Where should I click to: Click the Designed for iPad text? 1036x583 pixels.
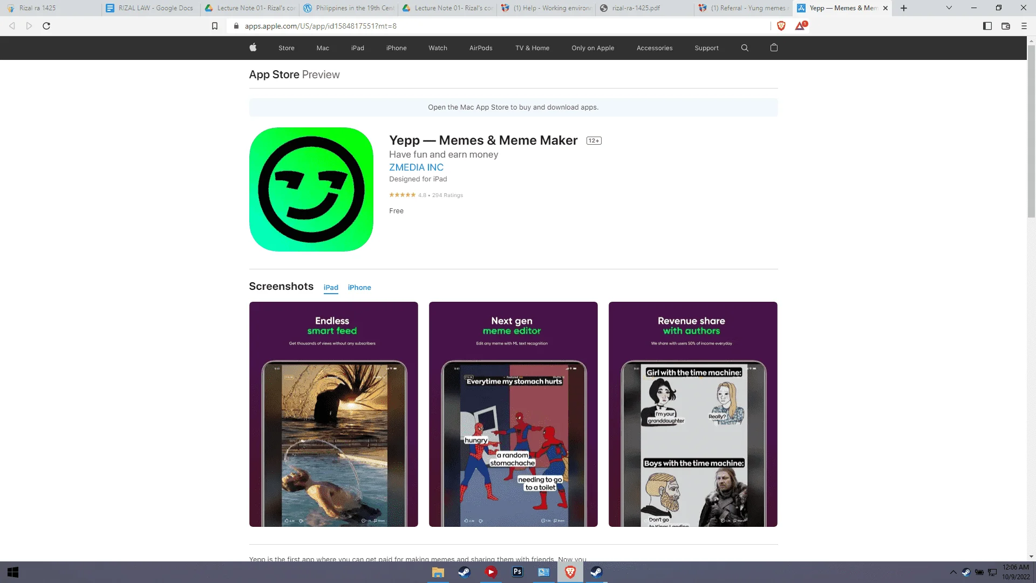click(x=418, y=179)
